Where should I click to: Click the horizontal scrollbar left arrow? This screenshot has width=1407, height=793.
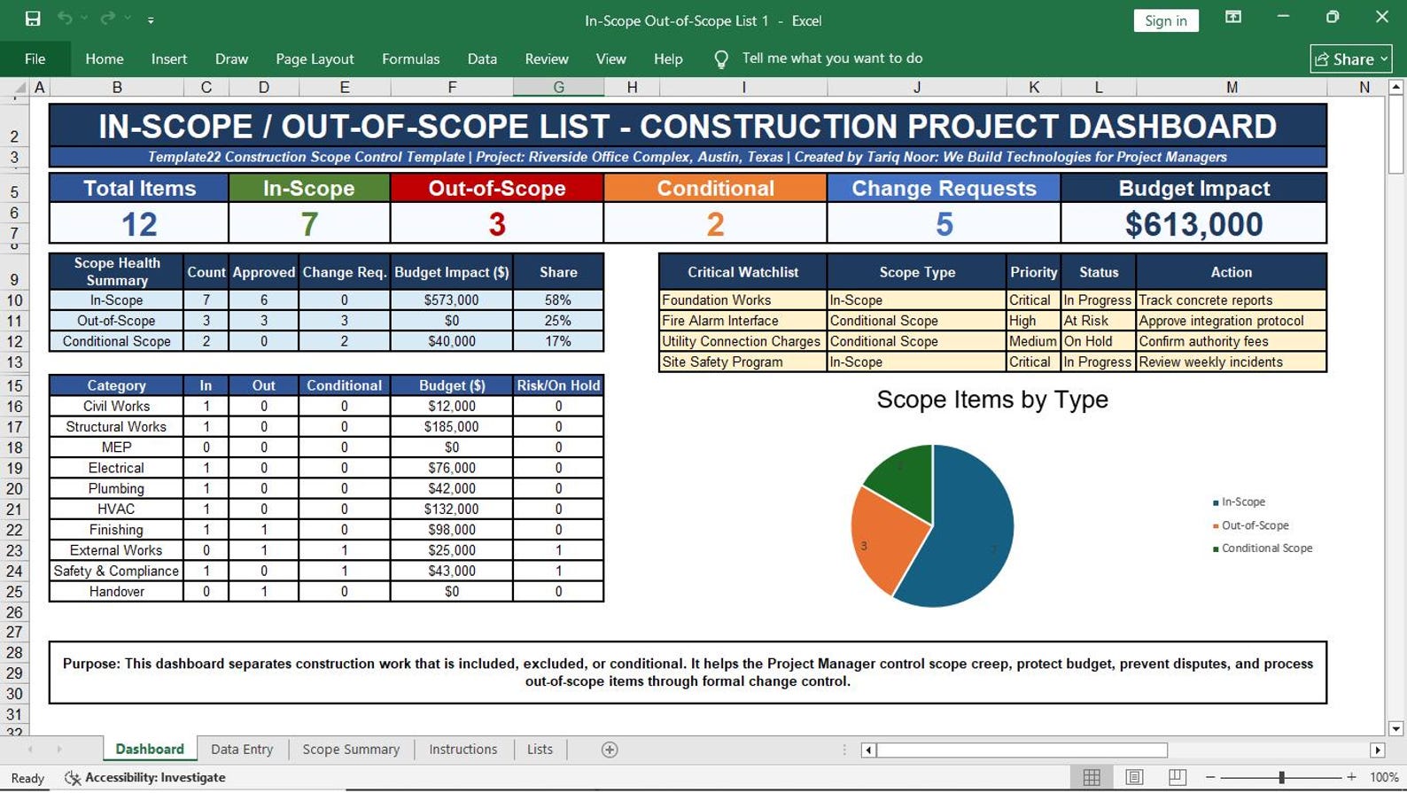click(868, 750)
